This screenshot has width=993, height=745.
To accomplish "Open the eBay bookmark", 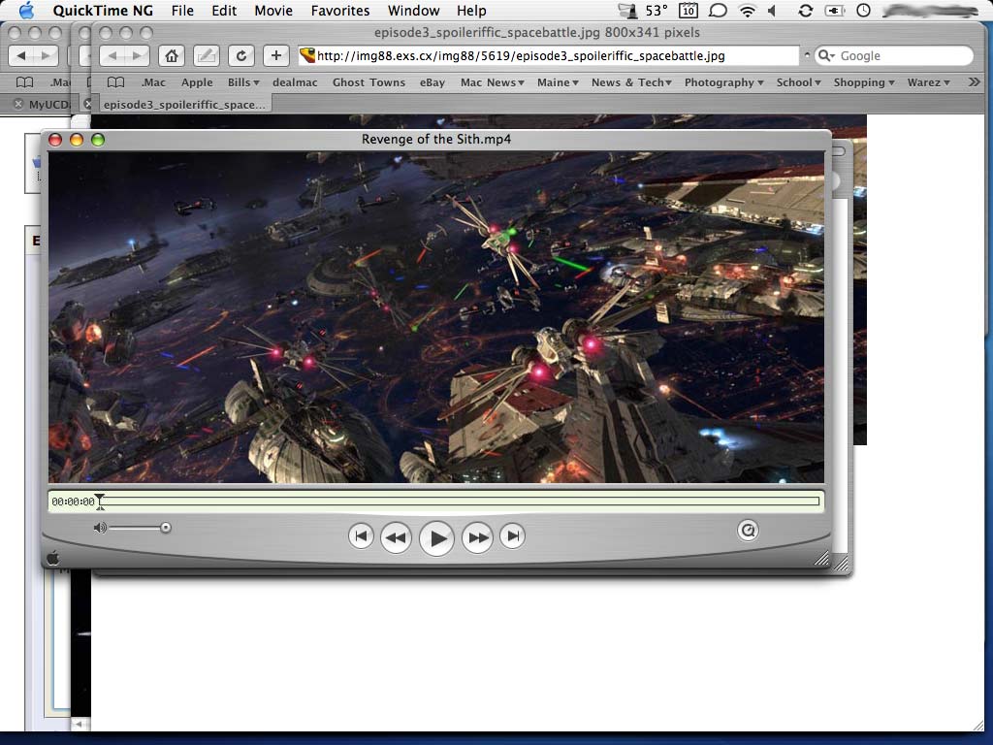I will [x=432, y=82].
